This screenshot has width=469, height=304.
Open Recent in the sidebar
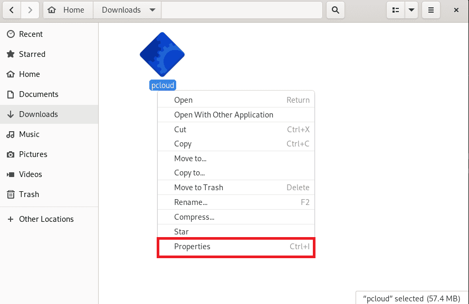pyautogui.click(x=49, y=34)
